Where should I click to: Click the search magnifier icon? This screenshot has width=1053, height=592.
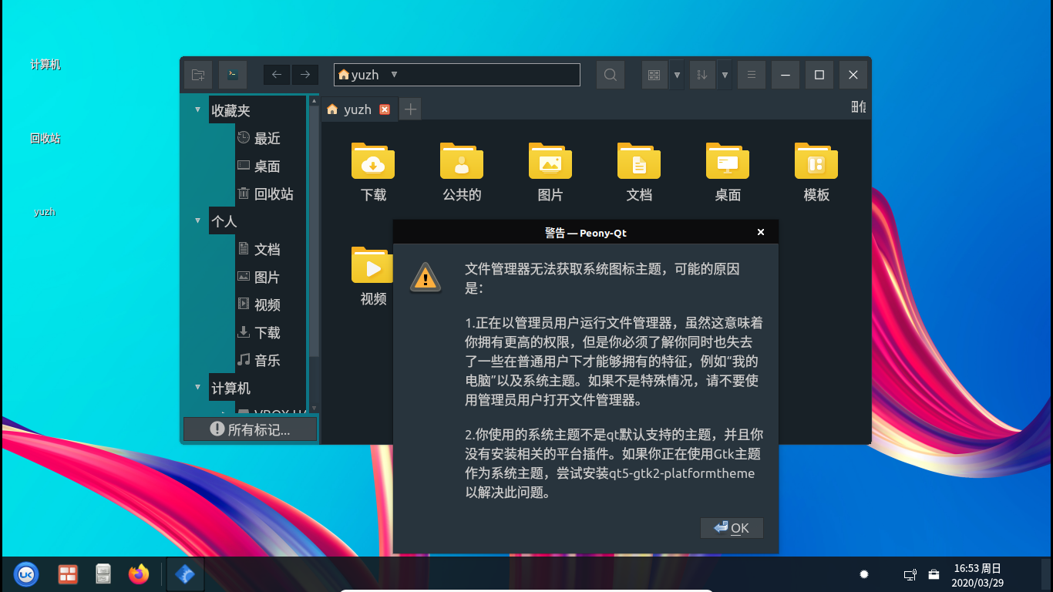(x=611, y=75)
